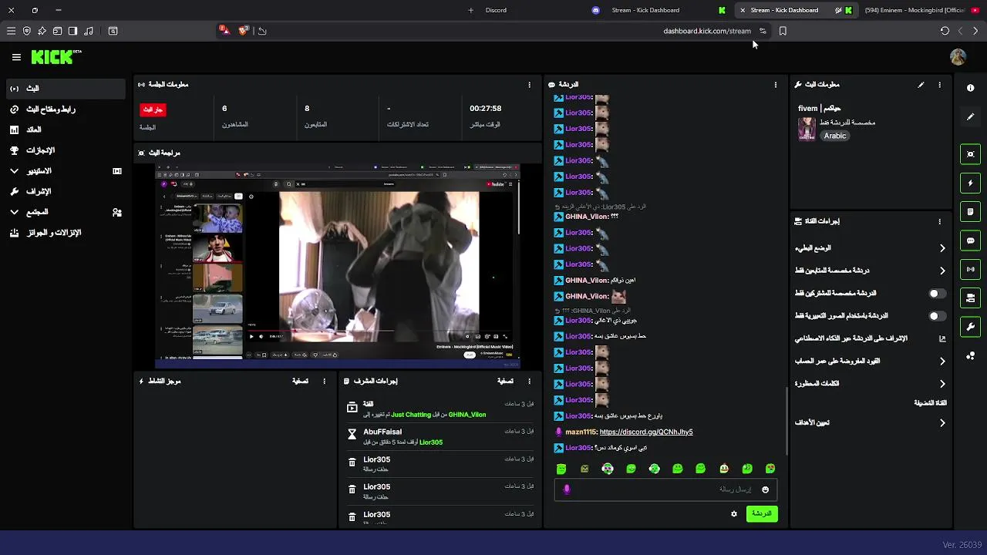The image size is (987, 555).
Task: Expand banned words option chevron
Action: pyautogui.click(x=942, y=384)
